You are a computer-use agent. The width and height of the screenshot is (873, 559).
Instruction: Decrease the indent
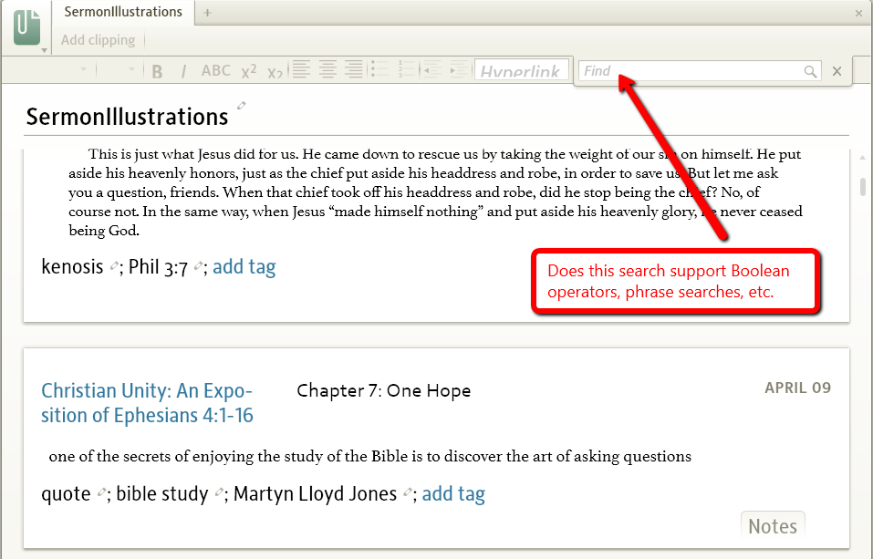point(432,70)
